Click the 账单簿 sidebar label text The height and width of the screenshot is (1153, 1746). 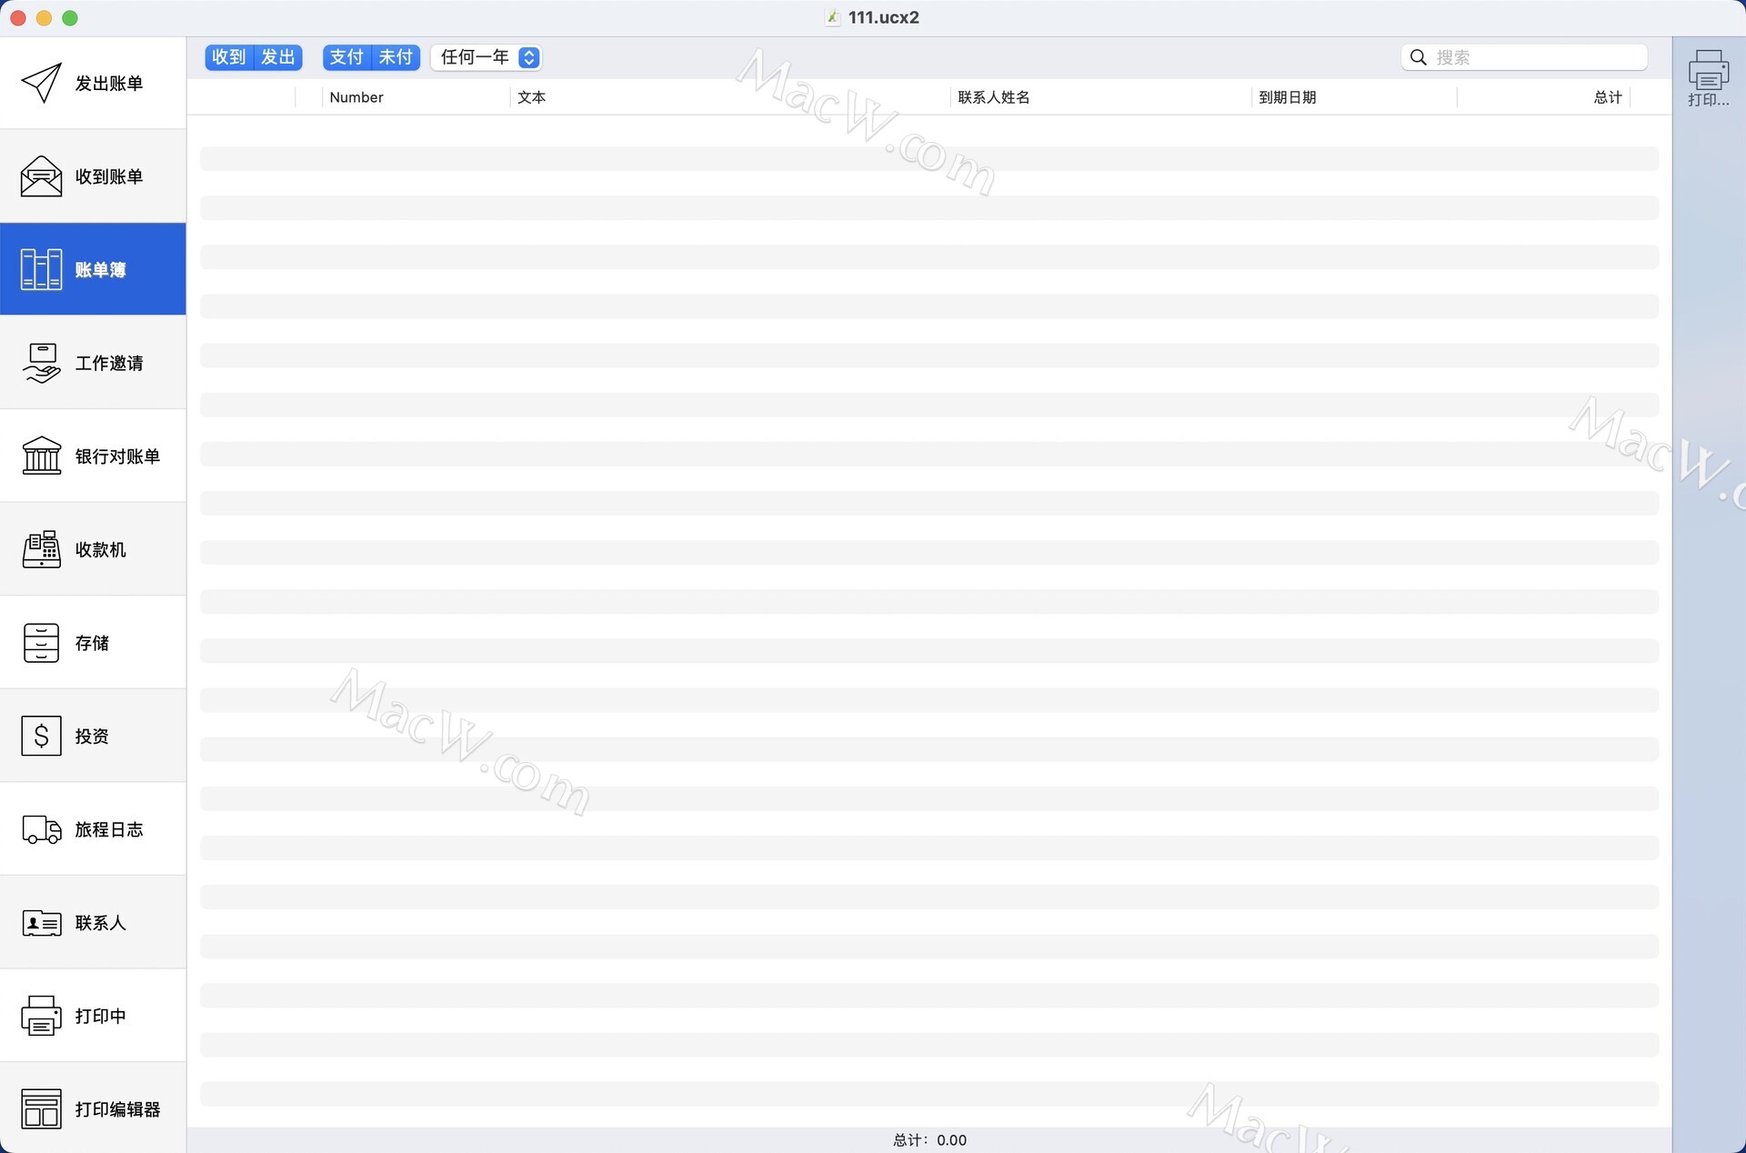pyautogui.click(x=101, y=270)
